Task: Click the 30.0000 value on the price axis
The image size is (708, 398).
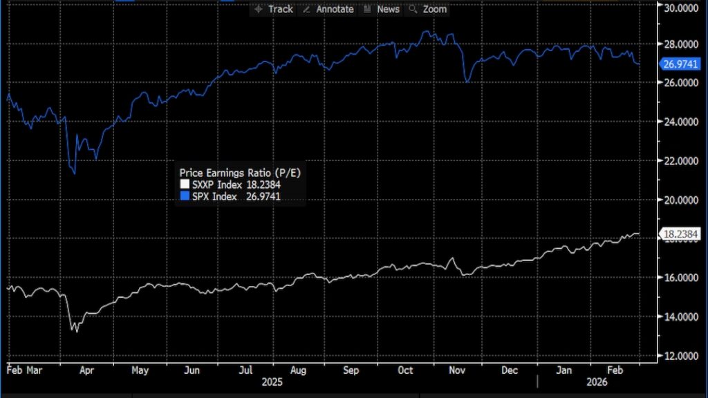Action: point(680,7)
